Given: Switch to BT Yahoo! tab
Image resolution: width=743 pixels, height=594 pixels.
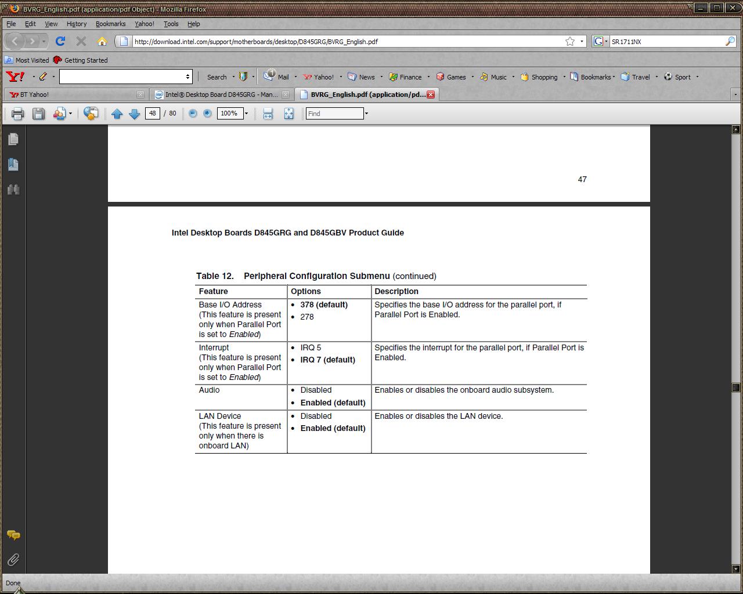Looking at the screenshot, I should (x=75, y=95).
